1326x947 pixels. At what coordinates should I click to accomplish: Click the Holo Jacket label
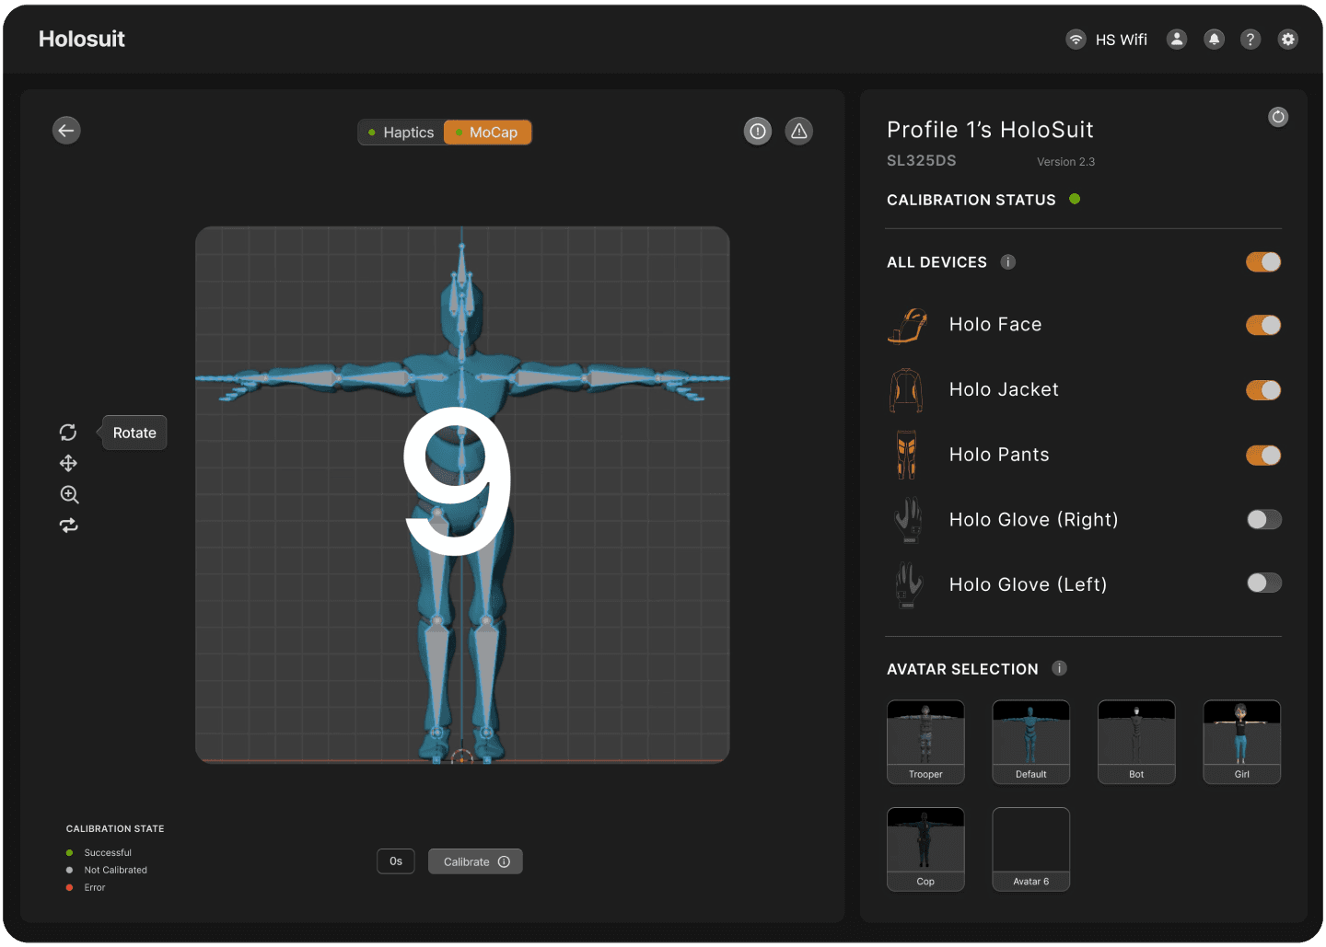1004,390
